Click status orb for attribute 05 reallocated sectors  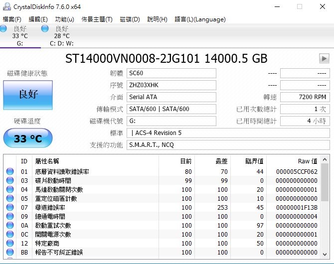(10, 199)
